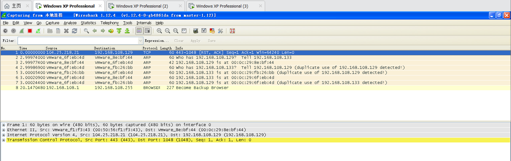The width and height of the screenshot is (511, 161).
Task: Go back in packet history arrow
Action: point(95,31)
